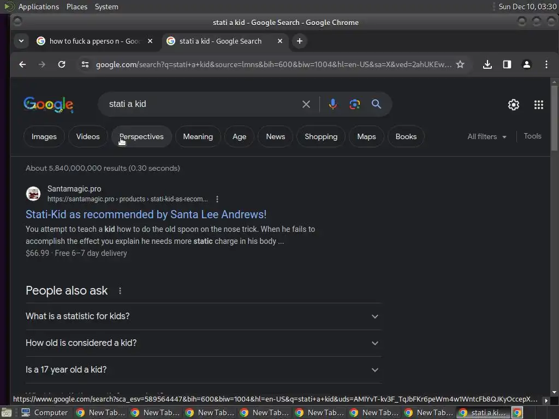This screenshot has width=559, height=419.
Task: Open Computer in the taskbar
Action: pos(45,412)
